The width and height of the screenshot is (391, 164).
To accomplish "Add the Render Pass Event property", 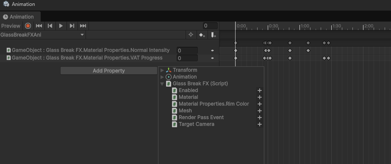I will click(x=260, y=118).
